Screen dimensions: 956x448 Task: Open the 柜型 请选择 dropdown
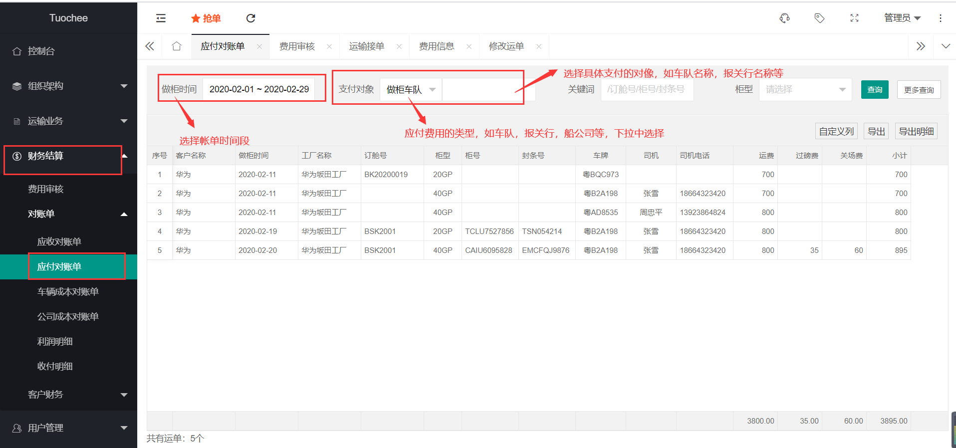805,89
